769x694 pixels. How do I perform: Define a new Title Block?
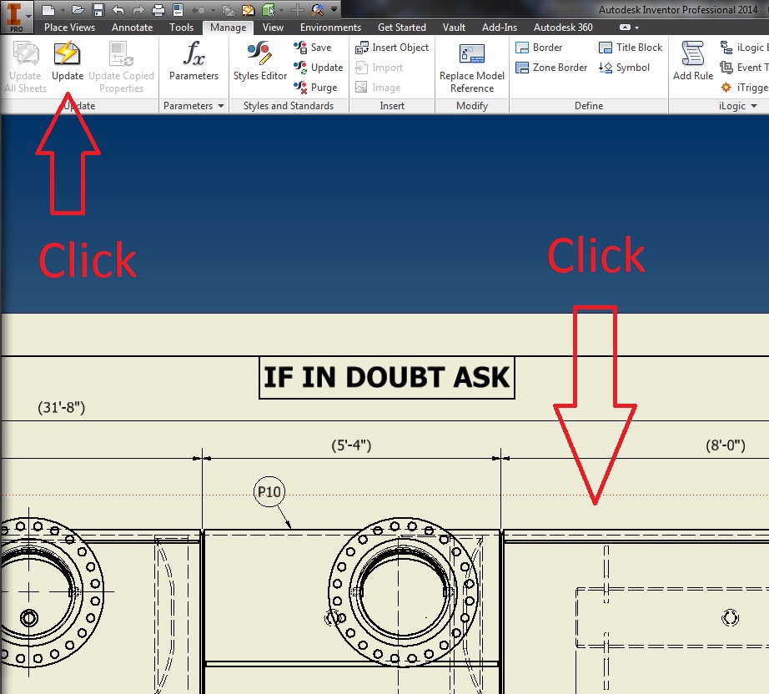(631, 48)
